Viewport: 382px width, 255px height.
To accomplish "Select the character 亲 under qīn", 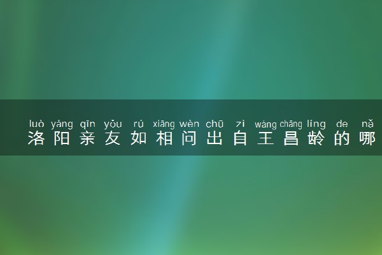I will pyautogui.click(x=87, y=138).
